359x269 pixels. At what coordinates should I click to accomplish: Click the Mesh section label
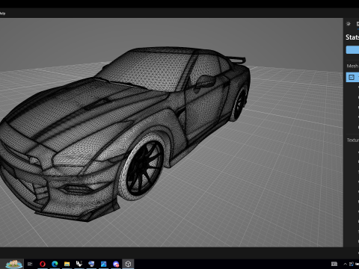[x=352, y=66]
